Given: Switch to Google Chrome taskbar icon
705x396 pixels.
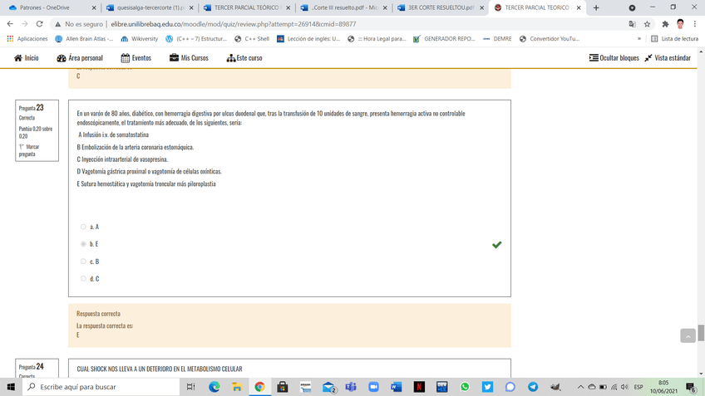Looking at the screenshot, I should [x=260, y=387].
